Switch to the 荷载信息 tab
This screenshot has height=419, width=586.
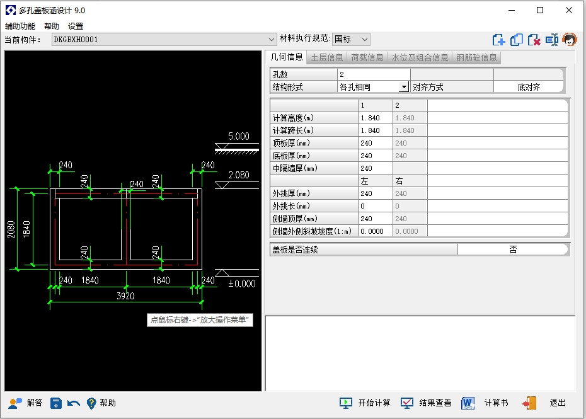[x=367, y=57]
